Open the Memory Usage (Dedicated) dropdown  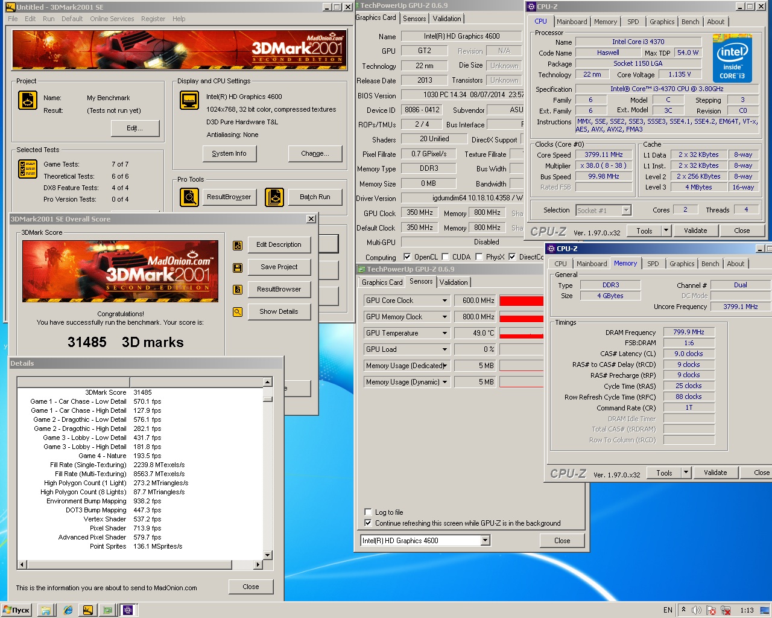pyautogui.click(x=445, y=366)
